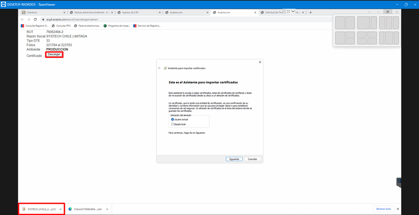Cancel the certificate import wizard
The height and width of the screenshot is (215, 419).
252,159
